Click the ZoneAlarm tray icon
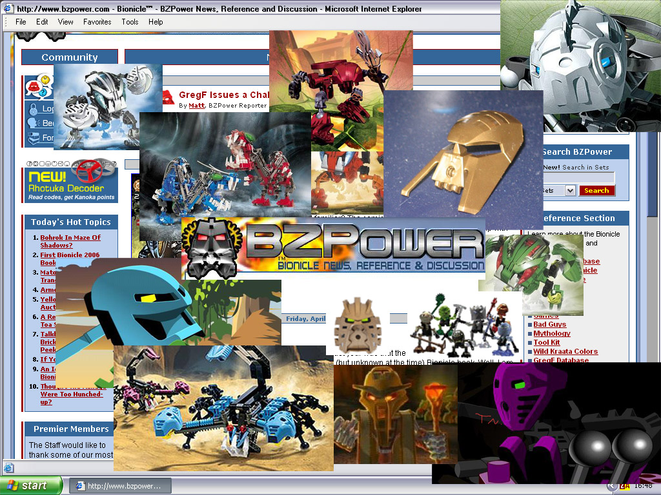Image resolution: width=661 pixels, height=495 pixels. click(625, 487)
